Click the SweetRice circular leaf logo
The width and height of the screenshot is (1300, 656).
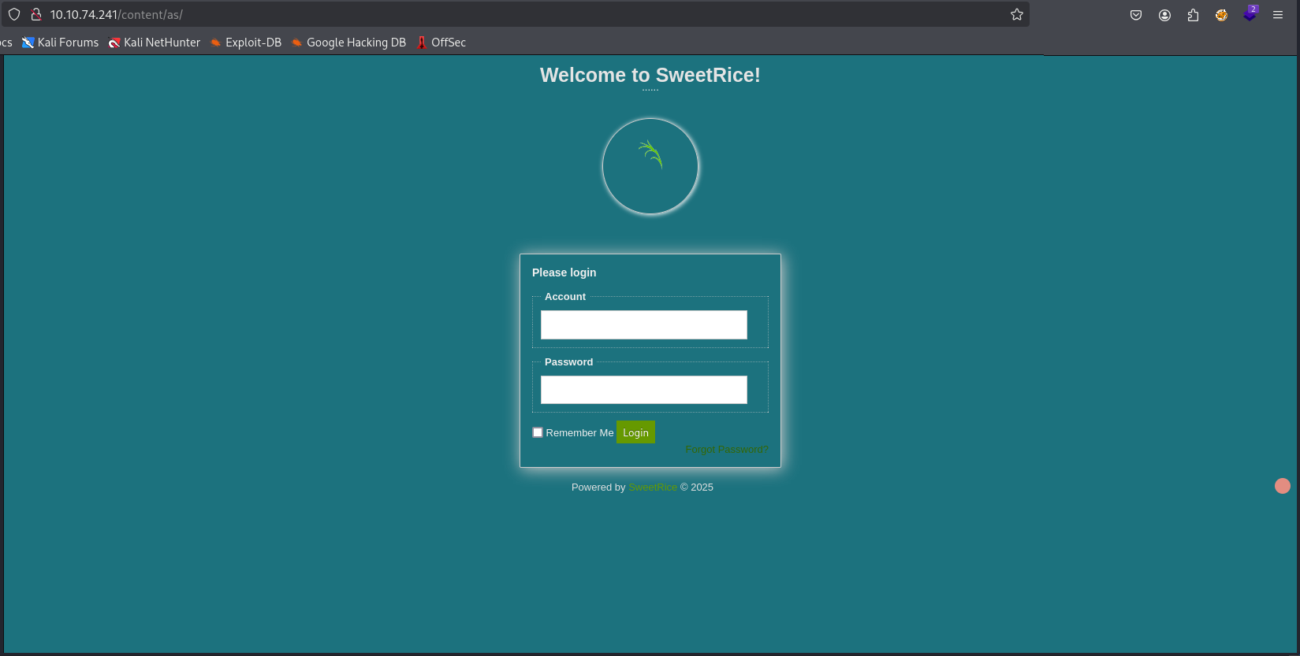(x=650, y=166)
